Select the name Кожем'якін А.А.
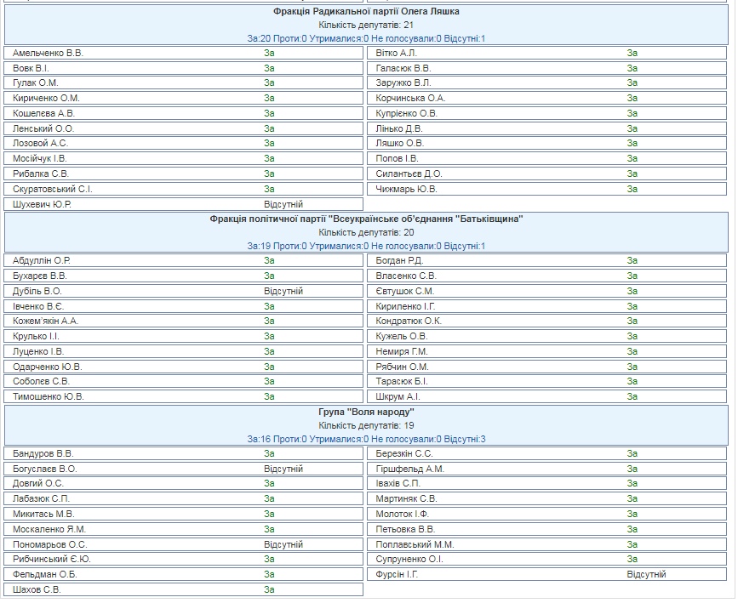The width and height of the screenshot is (738, 603). click(x=46, y=321)
